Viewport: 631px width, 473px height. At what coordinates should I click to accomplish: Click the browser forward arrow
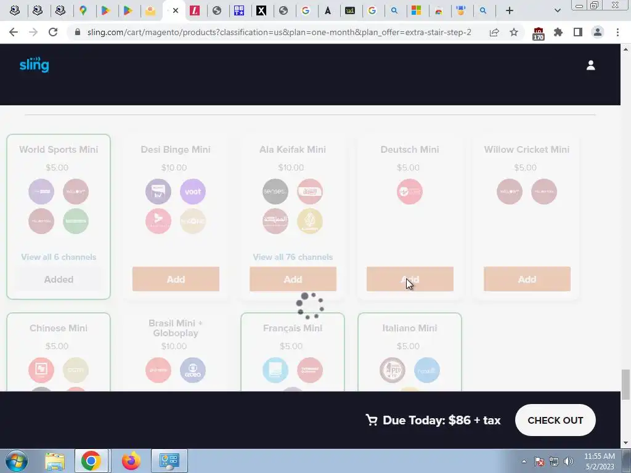click(33, 32)
